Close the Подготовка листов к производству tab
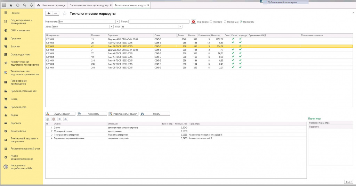356x186 pixels. point(111,5)
